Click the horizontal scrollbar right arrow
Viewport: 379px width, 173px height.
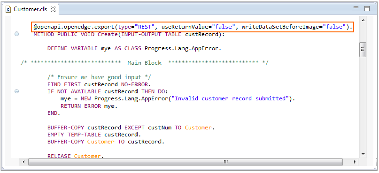click(355, 162)
